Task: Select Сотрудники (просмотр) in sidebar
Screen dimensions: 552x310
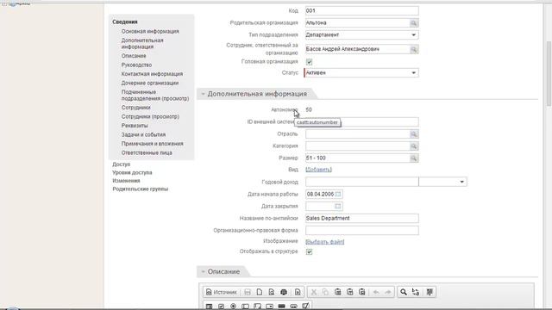Action: pos(150,117)
